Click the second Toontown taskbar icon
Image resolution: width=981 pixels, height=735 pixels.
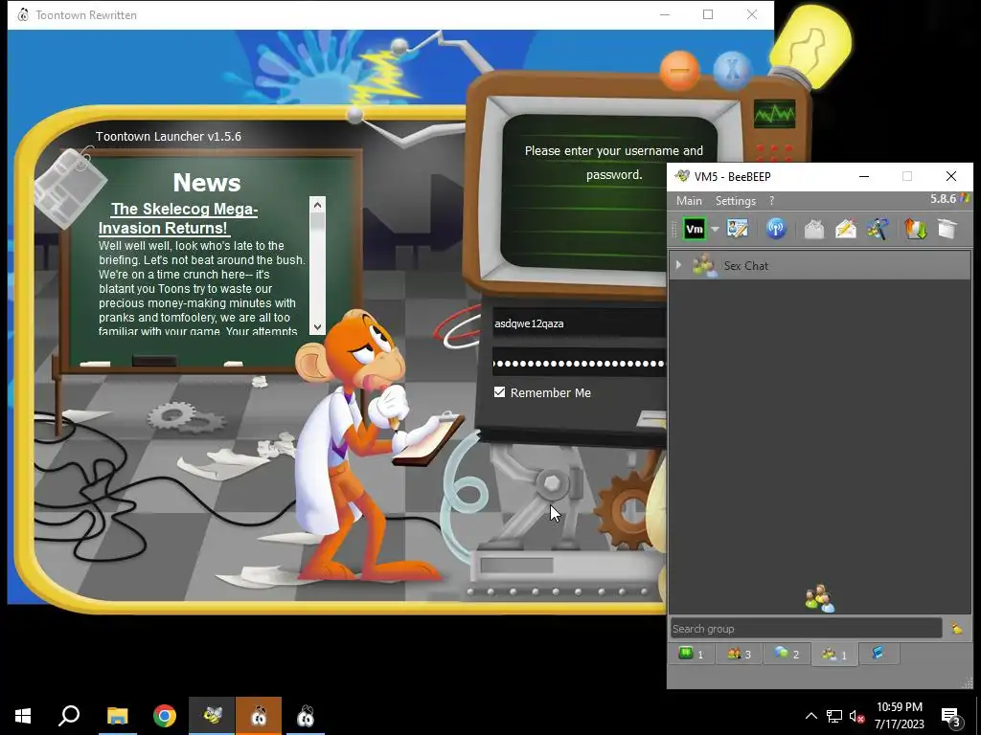coord(306,716)
